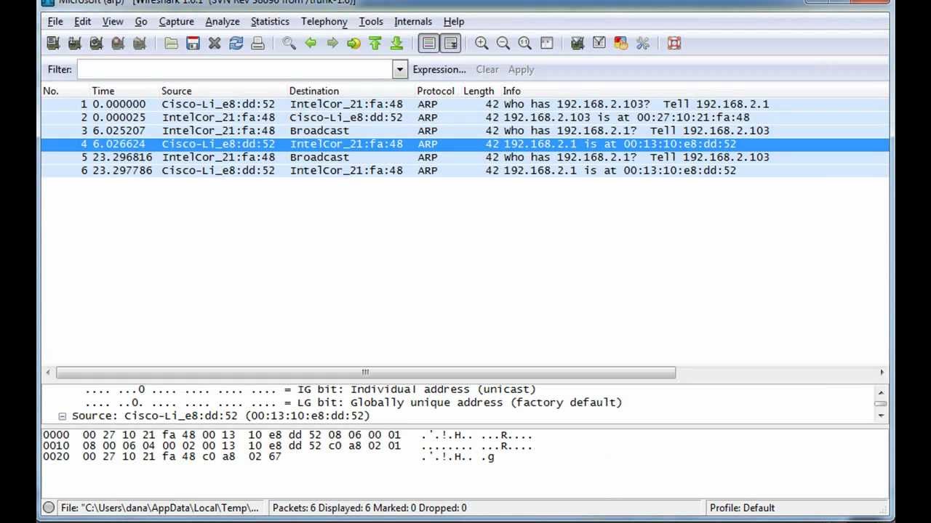Select packet 2 at time 0.000025

465,117
